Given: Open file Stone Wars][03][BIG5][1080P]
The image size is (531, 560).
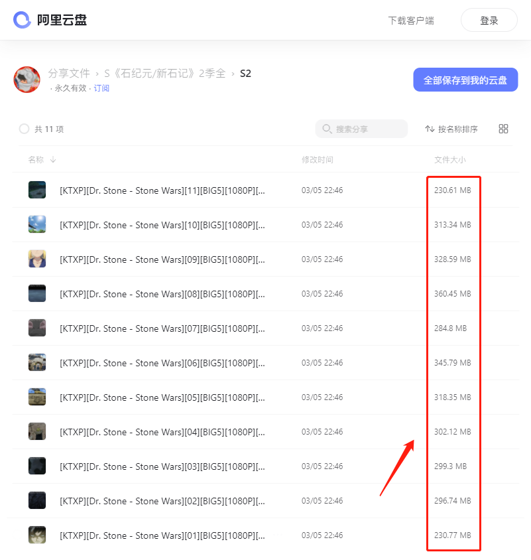Looking at the screenshot, I should point(162,466).
